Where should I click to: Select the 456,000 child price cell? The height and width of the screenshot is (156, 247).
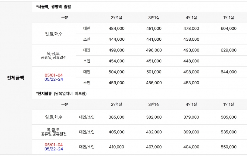[154, 83]
